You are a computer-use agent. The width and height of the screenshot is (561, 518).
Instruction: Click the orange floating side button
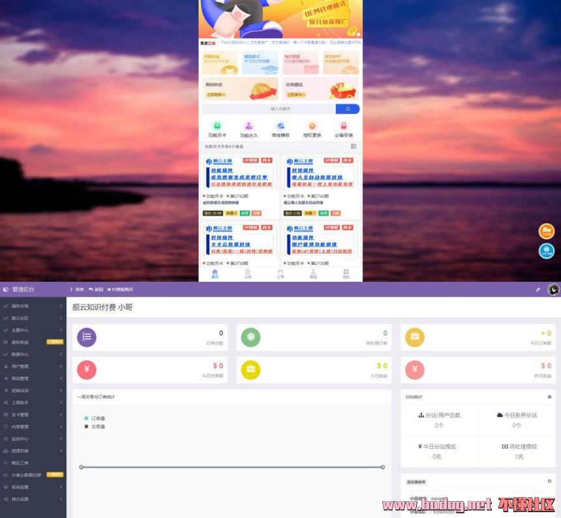(x=546, y=231)
